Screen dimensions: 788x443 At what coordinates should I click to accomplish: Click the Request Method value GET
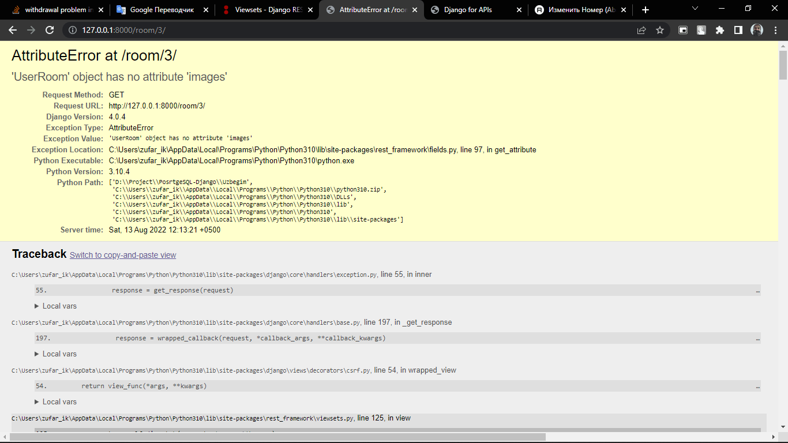[x=117, y=95]
